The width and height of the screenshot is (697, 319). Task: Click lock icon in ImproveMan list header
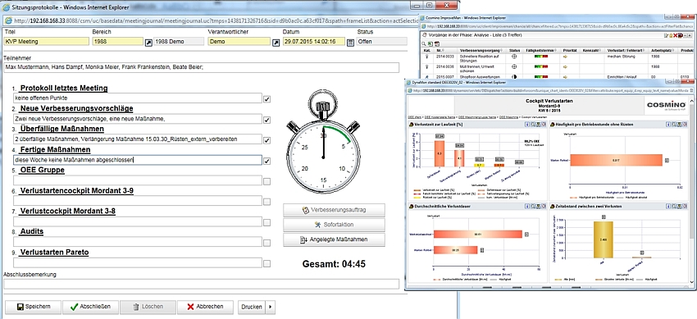(671, 35)
